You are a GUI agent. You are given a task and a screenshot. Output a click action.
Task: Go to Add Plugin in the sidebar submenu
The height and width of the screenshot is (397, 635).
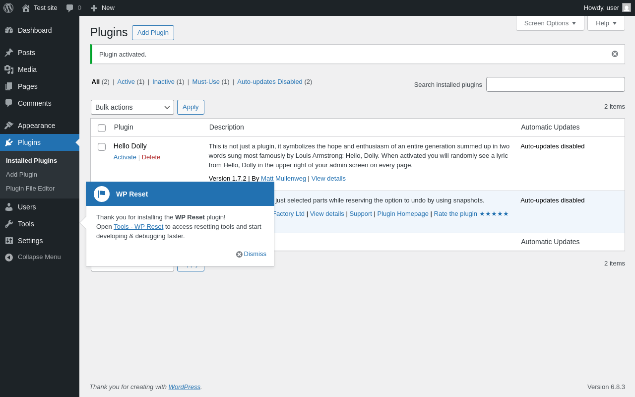click(x=21, y=175)
